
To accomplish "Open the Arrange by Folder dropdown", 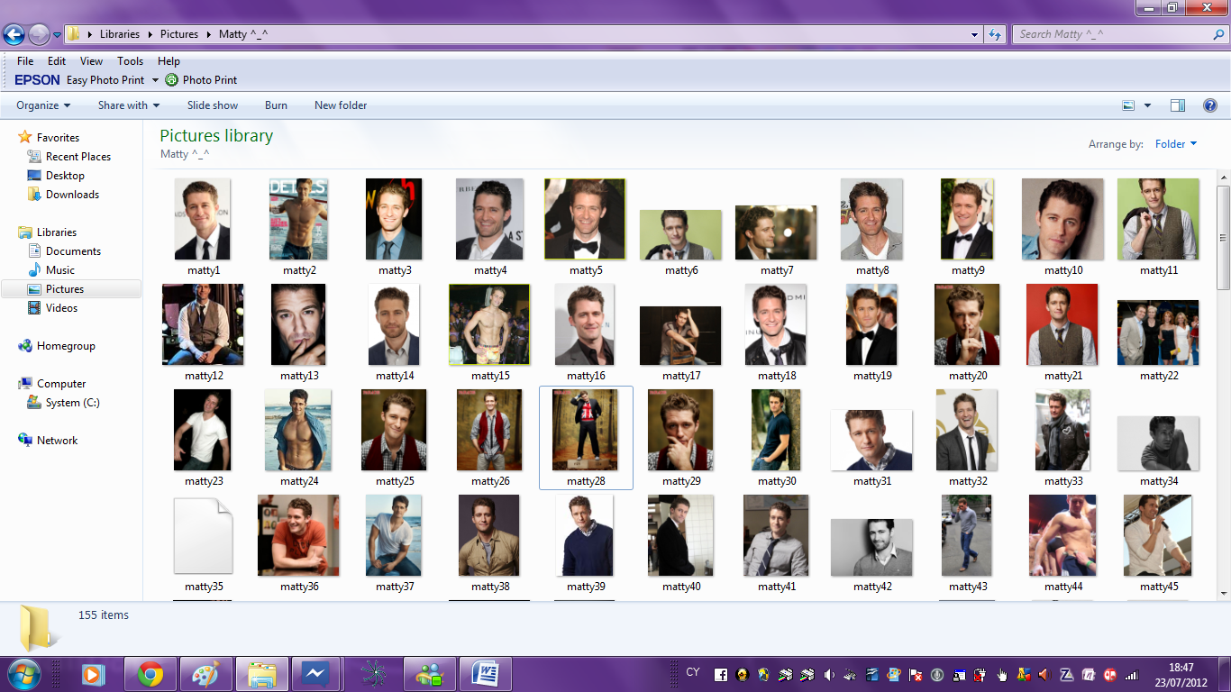I will (1176, 144).
